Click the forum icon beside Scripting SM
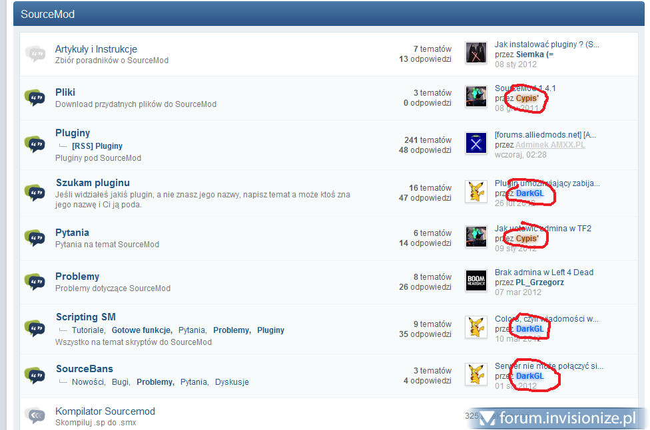The image size is (650, 430). [x=35, y=328]
